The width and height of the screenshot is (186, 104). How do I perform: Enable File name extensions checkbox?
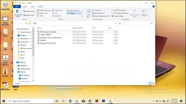pos(112,13)
